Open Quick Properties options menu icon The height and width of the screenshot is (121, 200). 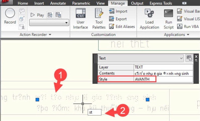[x=196, y=60]
